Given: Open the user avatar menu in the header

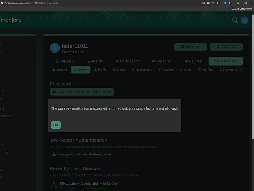Looking at the screenshot, I should click(244, 20).
